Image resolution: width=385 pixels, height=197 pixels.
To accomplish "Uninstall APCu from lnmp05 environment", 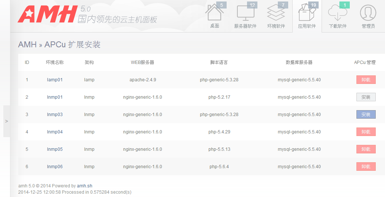I will pyautogui.click(x=366, y=149).
